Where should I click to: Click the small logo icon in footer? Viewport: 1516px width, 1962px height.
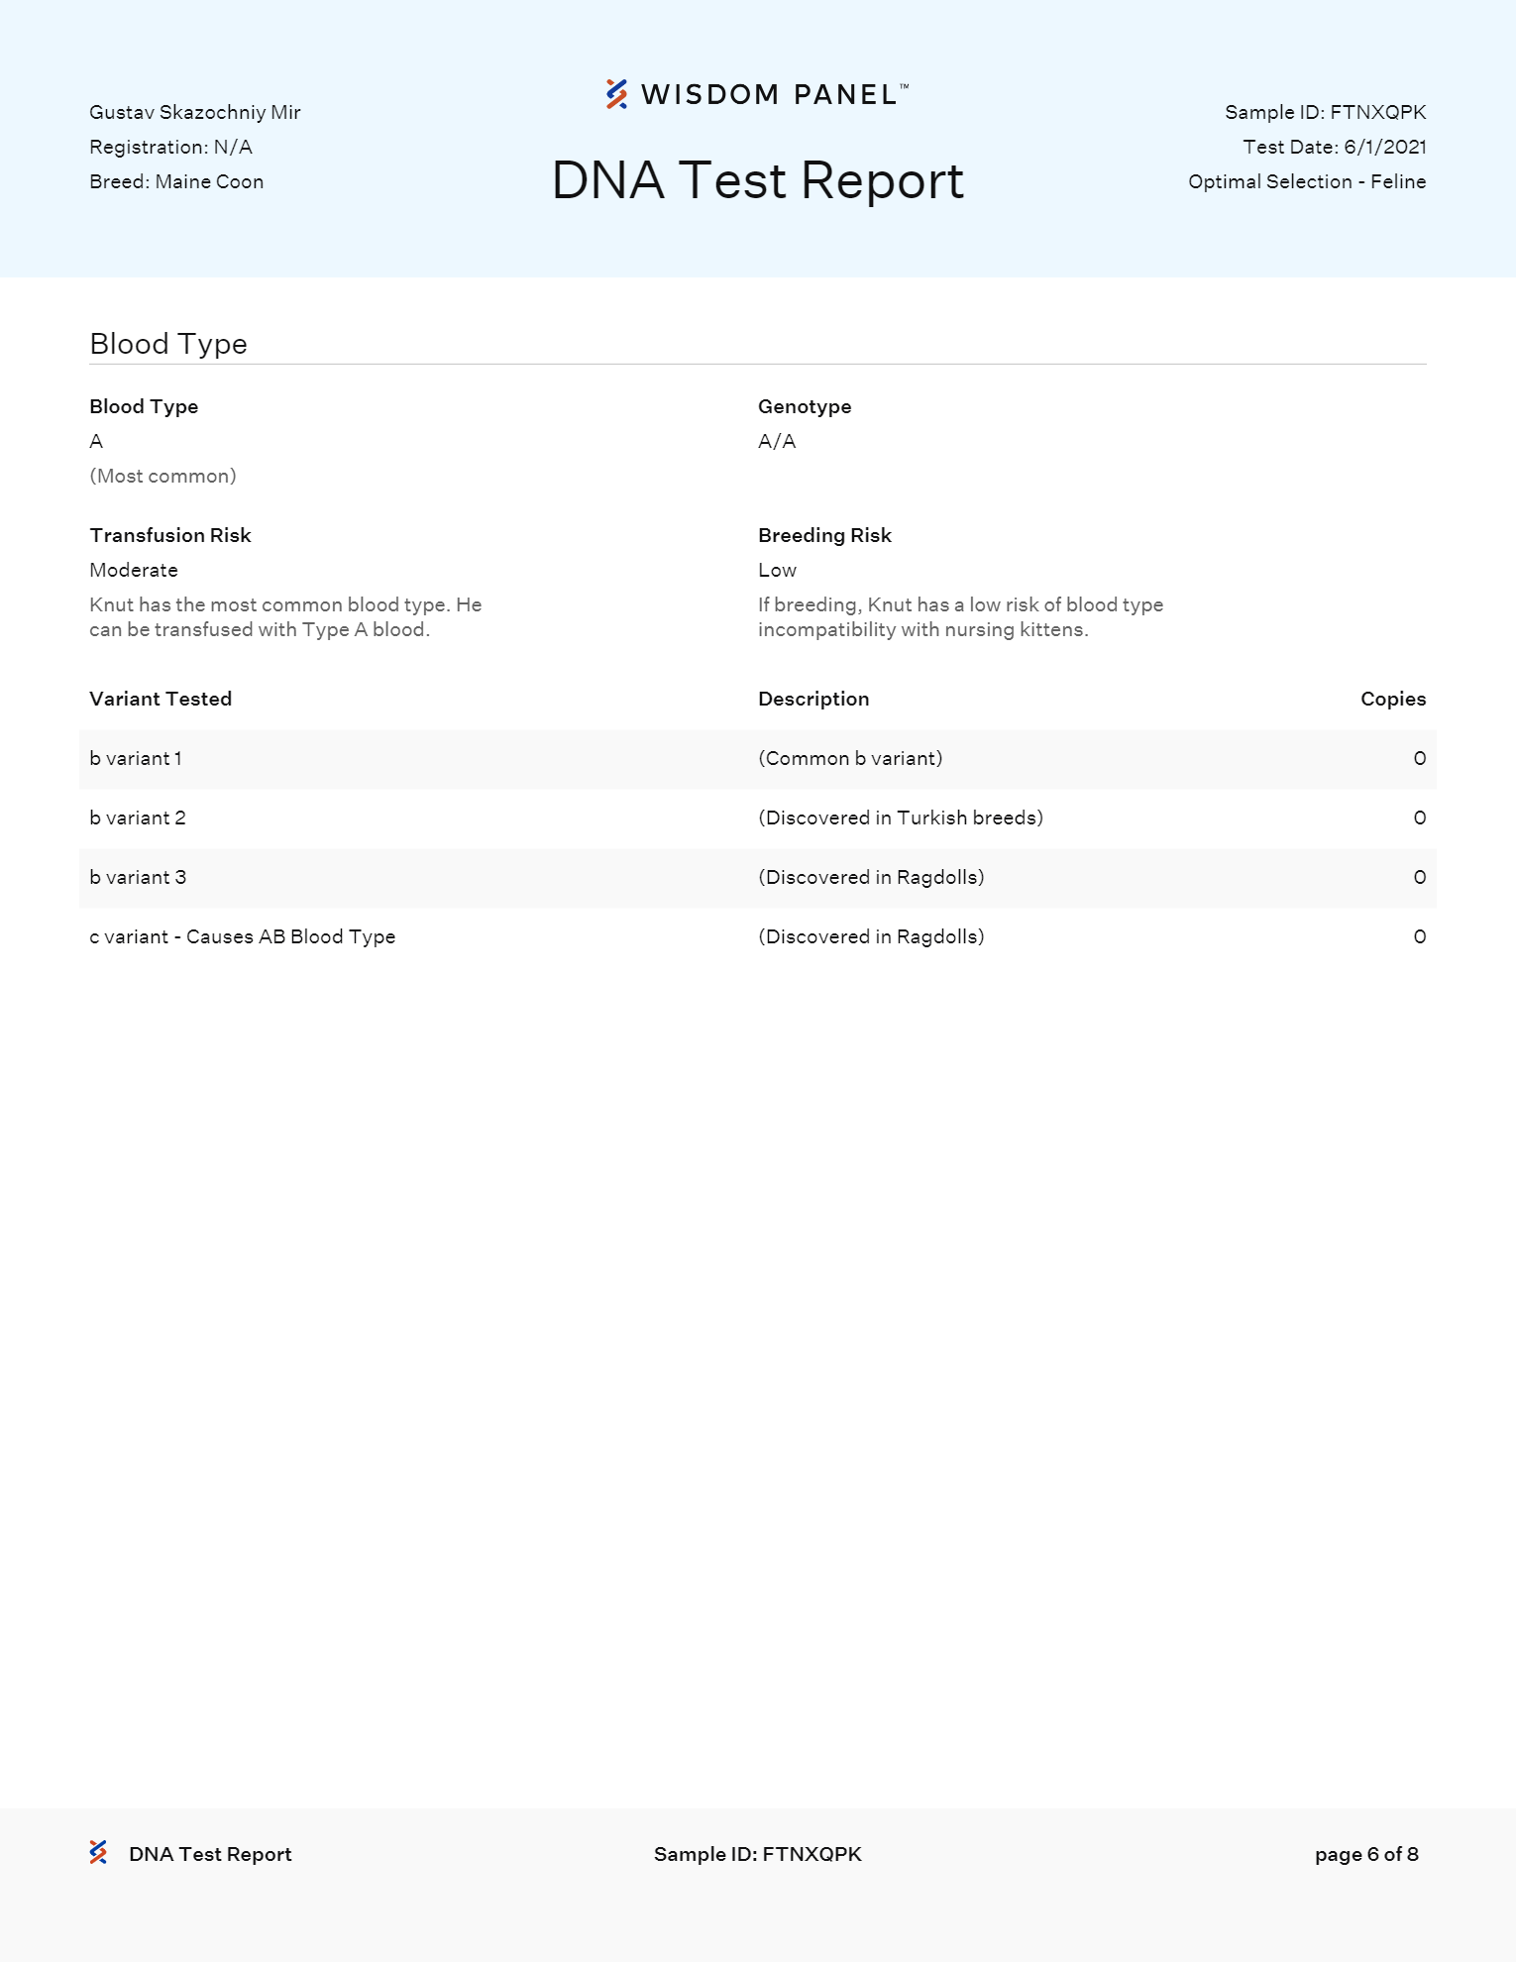point(98,1852)
